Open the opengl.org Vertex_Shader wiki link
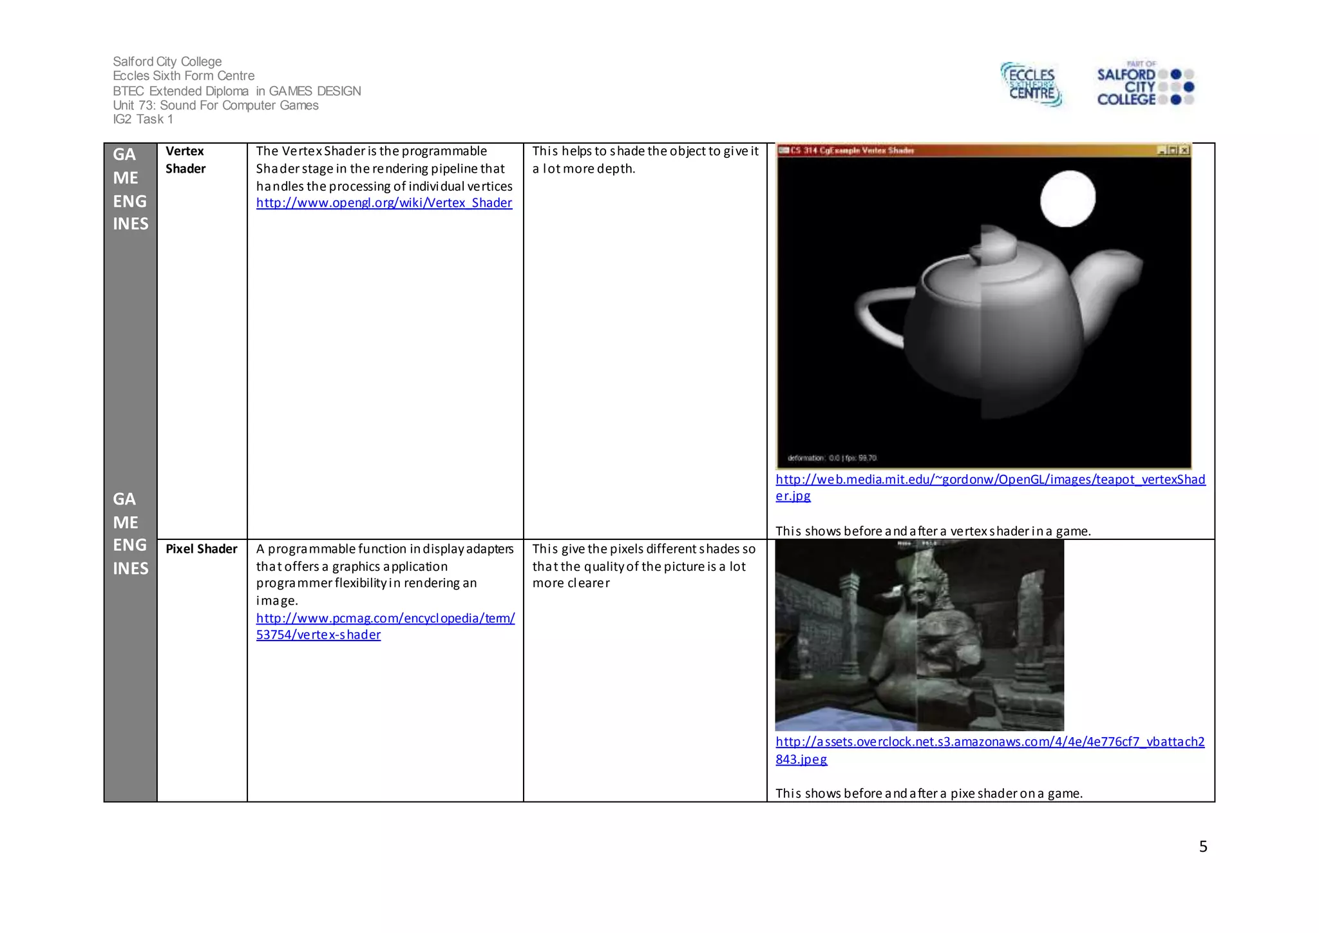 click(384, 203)
